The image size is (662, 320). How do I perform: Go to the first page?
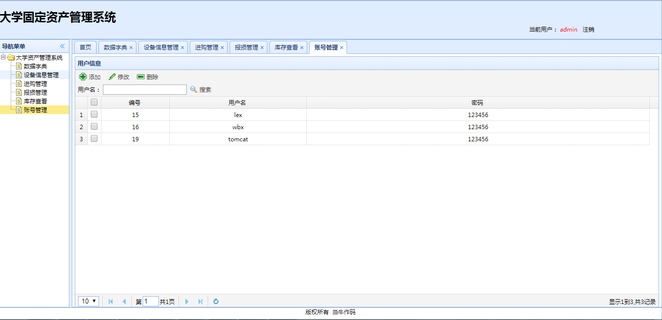pos(111,302)
